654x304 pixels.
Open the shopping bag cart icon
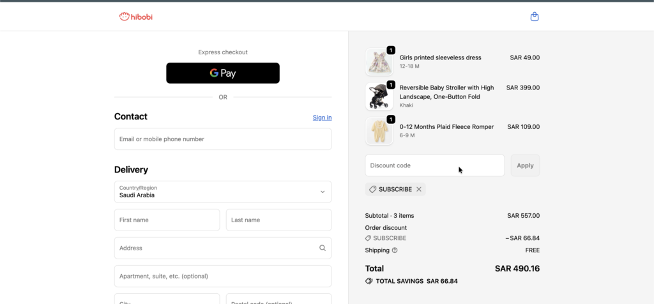(x=535, y=17)
